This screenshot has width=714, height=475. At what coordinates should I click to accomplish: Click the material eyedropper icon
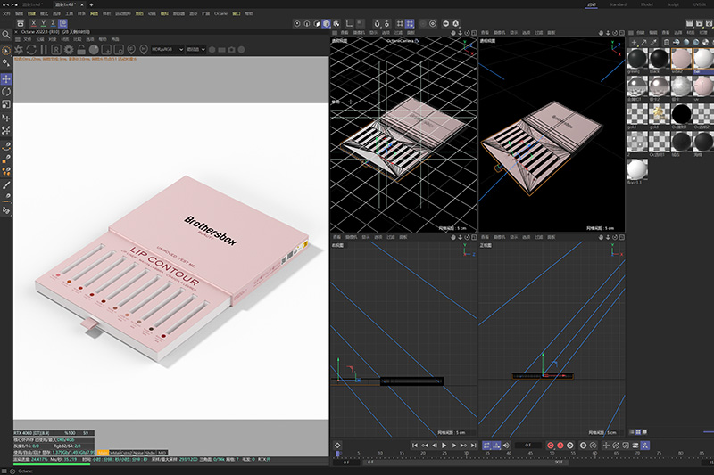[x=654, y=42]
